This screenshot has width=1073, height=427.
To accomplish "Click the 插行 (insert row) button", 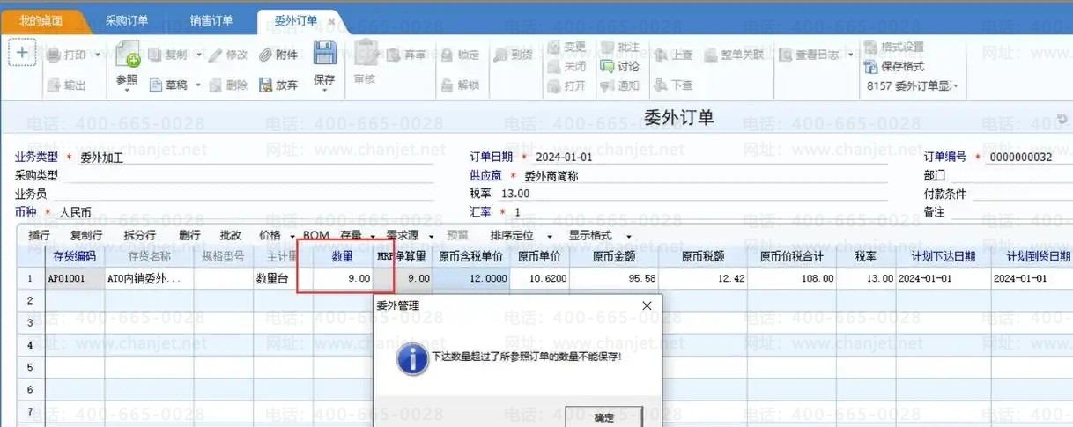I will [40, 236].
